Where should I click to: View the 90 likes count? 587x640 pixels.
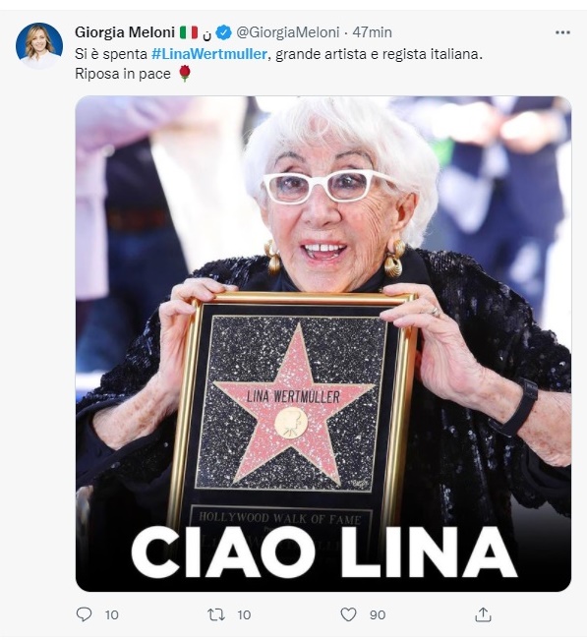(378, 614)
